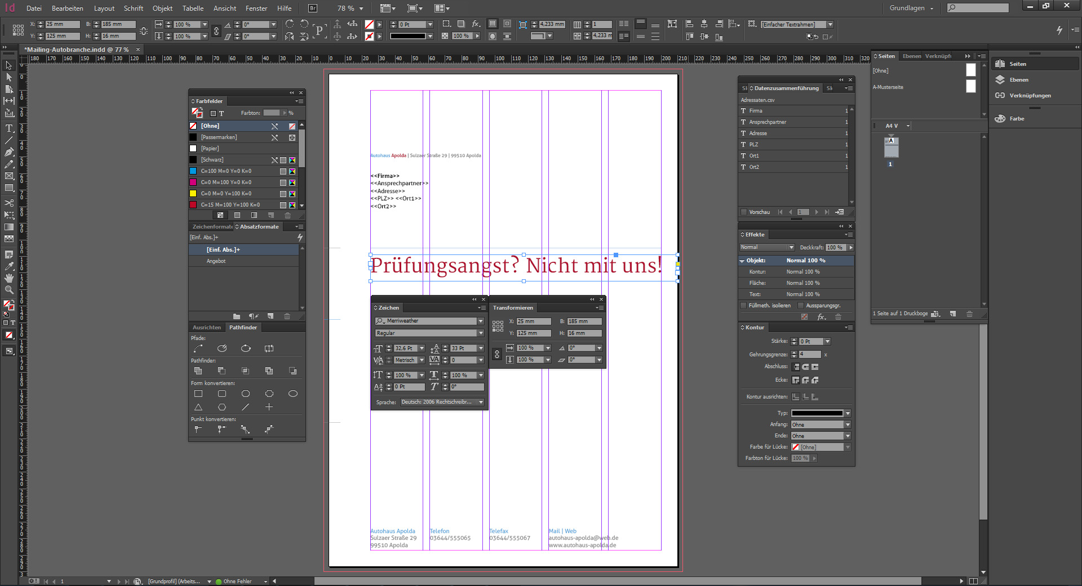Open the Merriweather font family dropdown
1082x586 pixels.
coord(480,321)
